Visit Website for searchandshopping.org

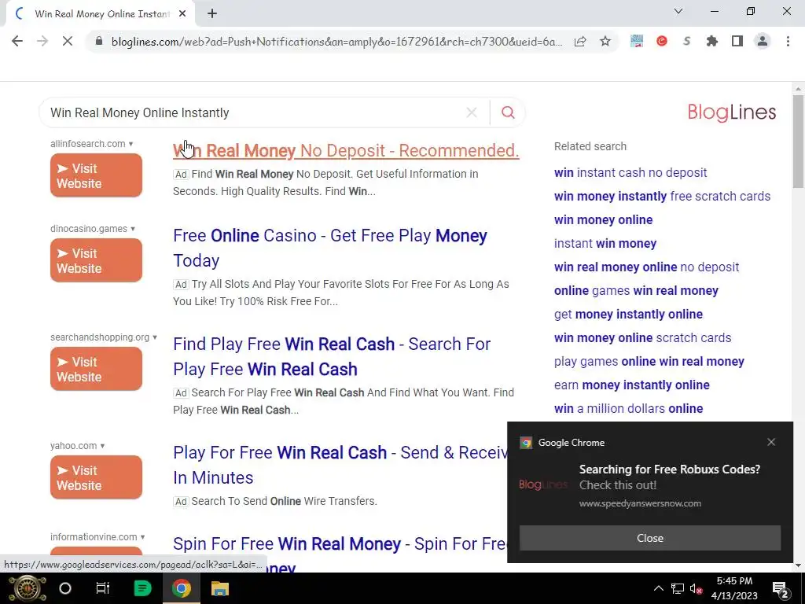coord(96,369)
